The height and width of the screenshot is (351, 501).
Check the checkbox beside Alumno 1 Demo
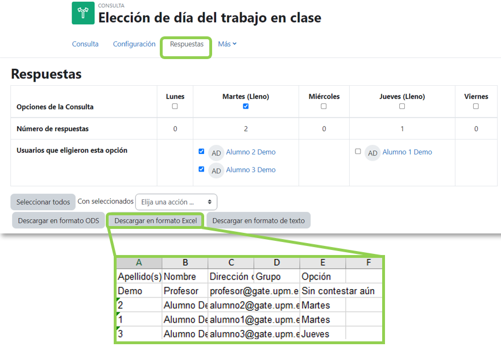coord(358,151)
